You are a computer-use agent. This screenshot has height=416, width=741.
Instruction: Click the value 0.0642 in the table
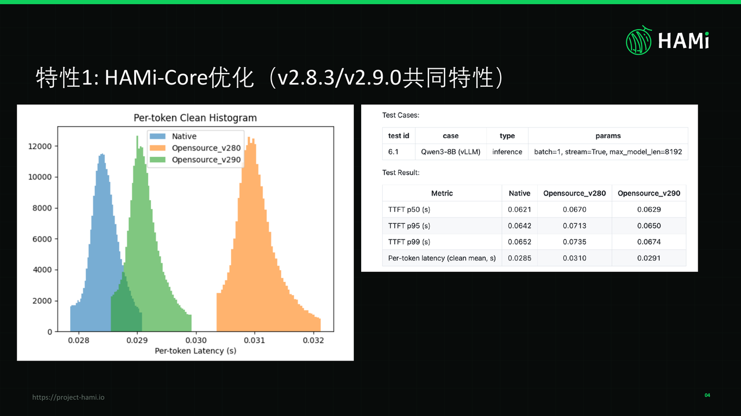(x=519, y=226)
